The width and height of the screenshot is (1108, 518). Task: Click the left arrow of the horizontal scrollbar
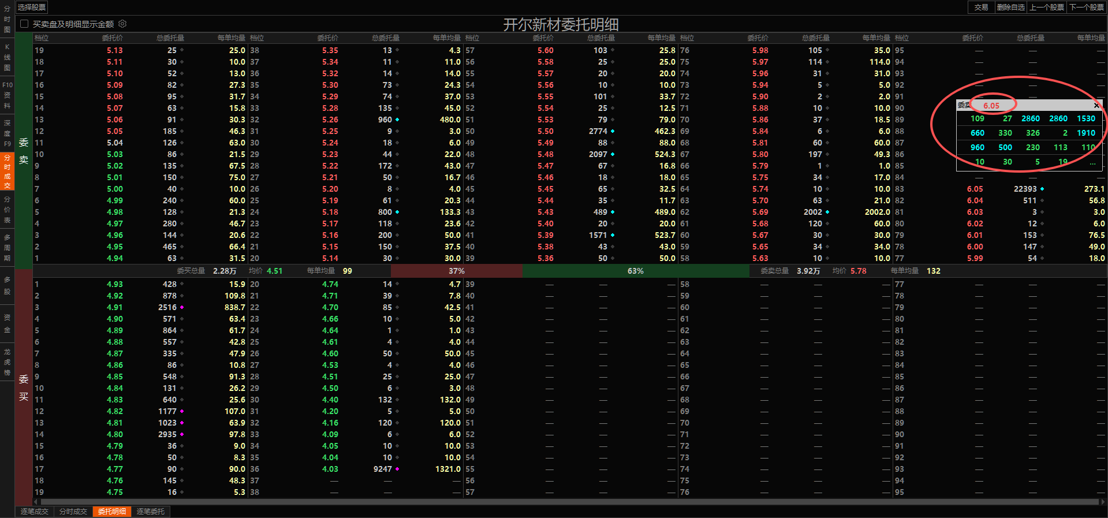(36, 502)
